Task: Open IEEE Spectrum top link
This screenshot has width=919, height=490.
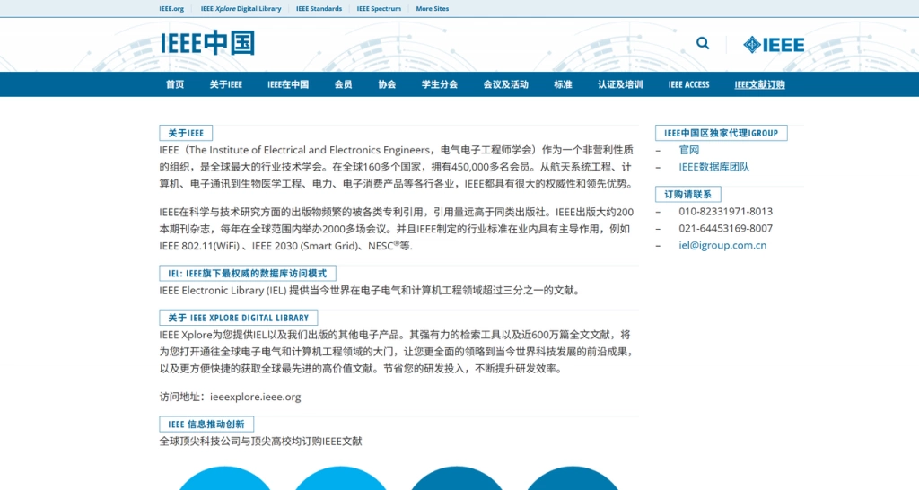Action: pyautogui.click(x=379, y=9)
